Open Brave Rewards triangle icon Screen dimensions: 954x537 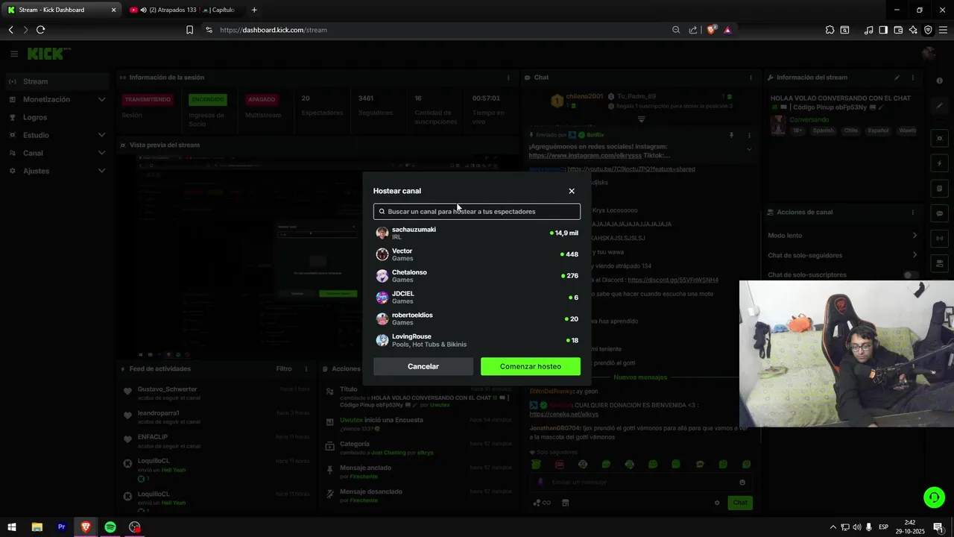pyautogui.click(x=727, y=30)
